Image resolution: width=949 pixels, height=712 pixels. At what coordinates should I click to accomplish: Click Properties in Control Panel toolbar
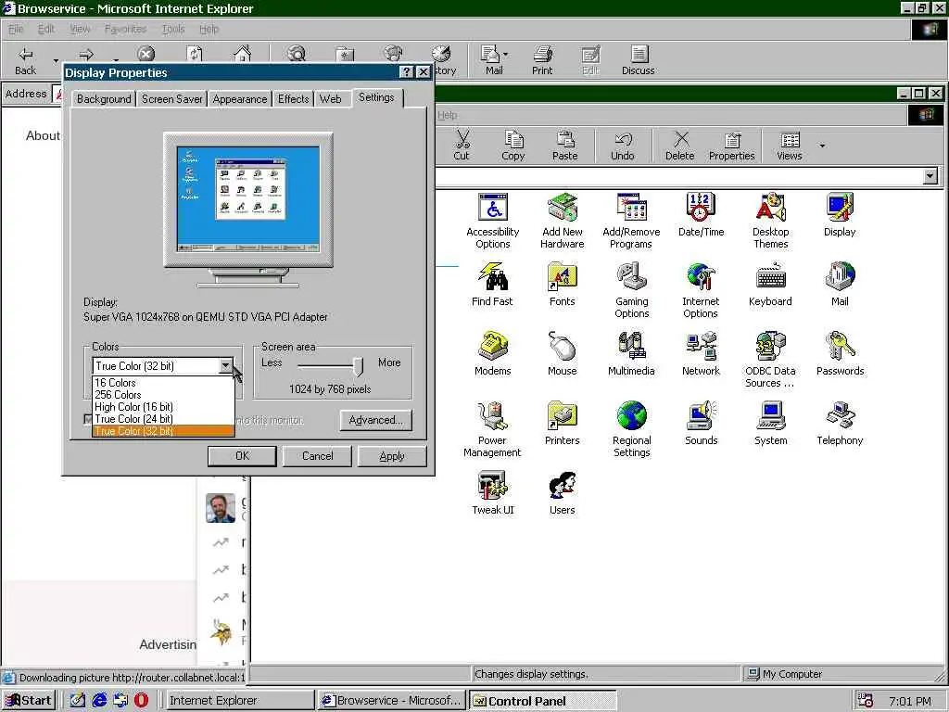(x=732, y=146)
